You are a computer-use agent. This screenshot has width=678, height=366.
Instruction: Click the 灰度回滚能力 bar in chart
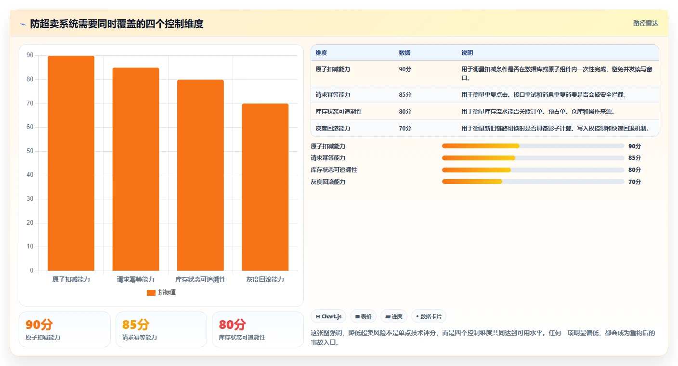click(x=265, y=187)
